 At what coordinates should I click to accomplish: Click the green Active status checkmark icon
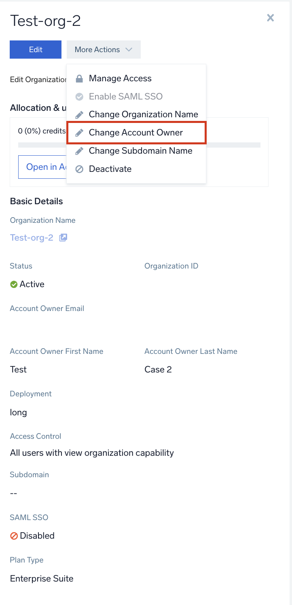coord(13,284)
